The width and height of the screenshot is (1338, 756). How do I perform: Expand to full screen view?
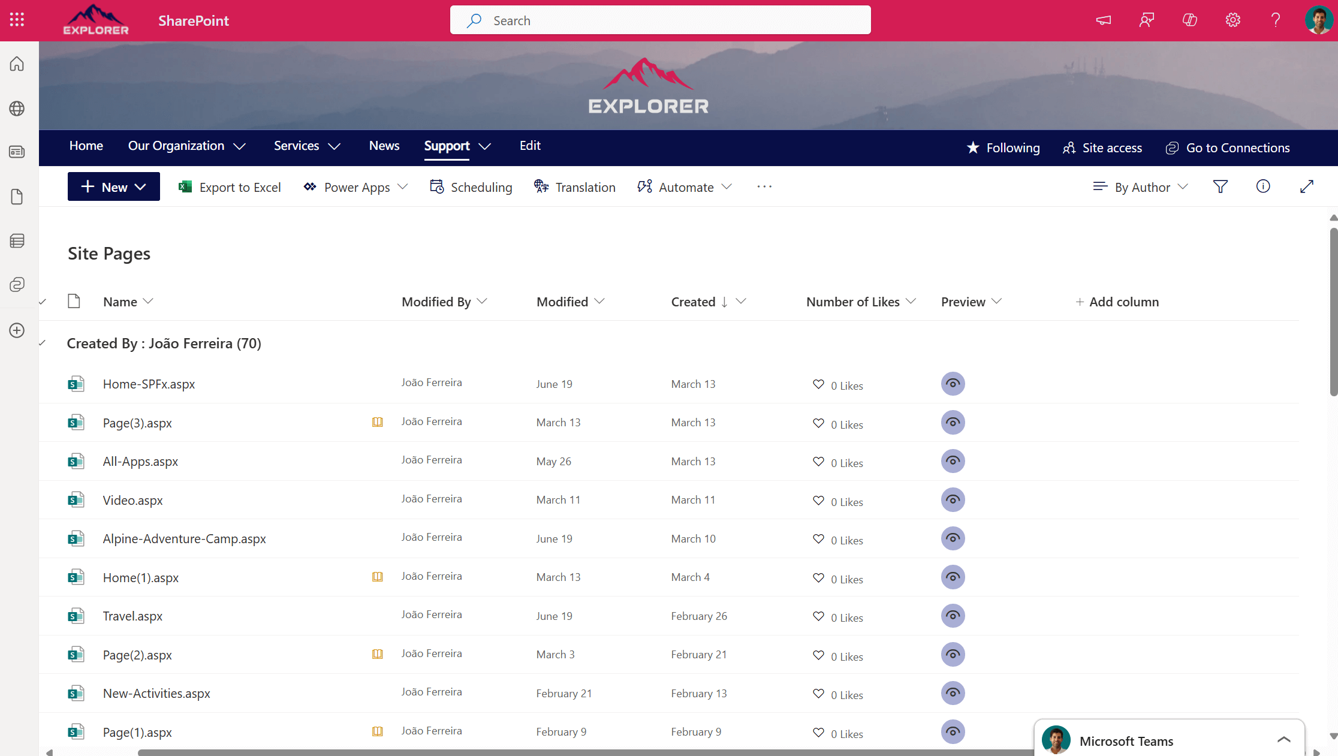(1307, 186)
